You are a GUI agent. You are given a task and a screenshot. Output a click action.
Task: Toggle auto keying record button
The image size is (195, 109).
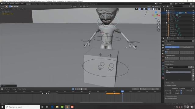(73, 89)
